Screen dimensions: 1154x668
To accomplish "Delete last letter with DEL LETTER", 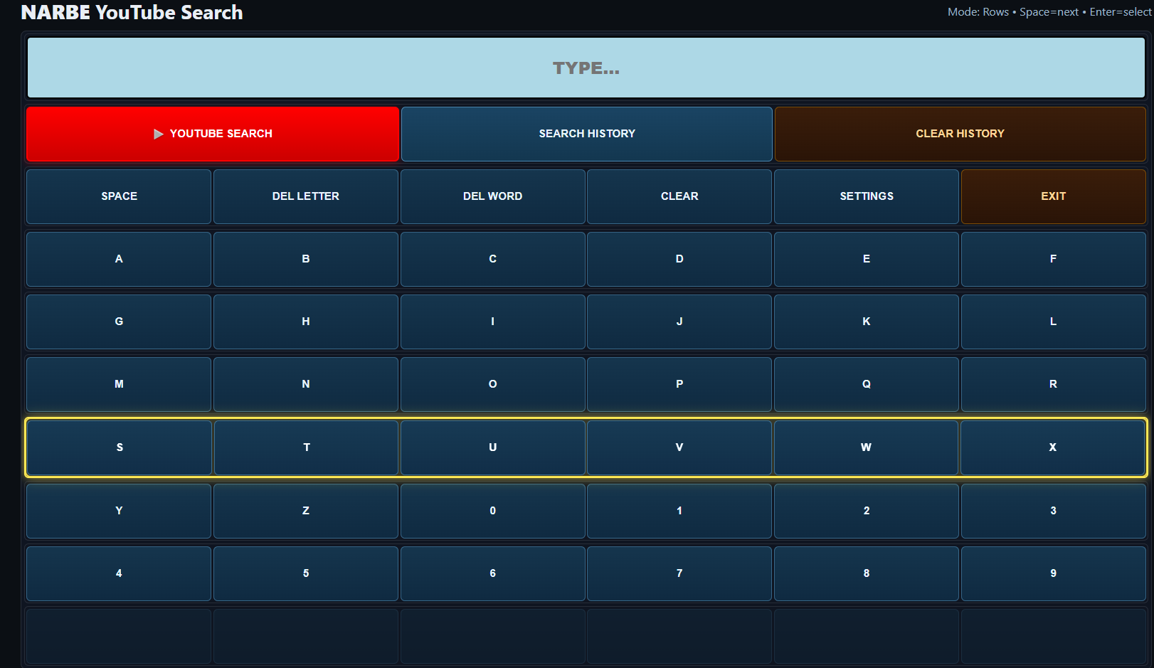I will point(305,196).
